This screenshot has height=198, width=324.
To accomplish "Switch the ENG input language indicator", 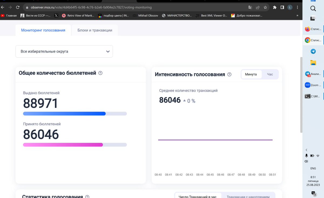I will click(313, 168).
